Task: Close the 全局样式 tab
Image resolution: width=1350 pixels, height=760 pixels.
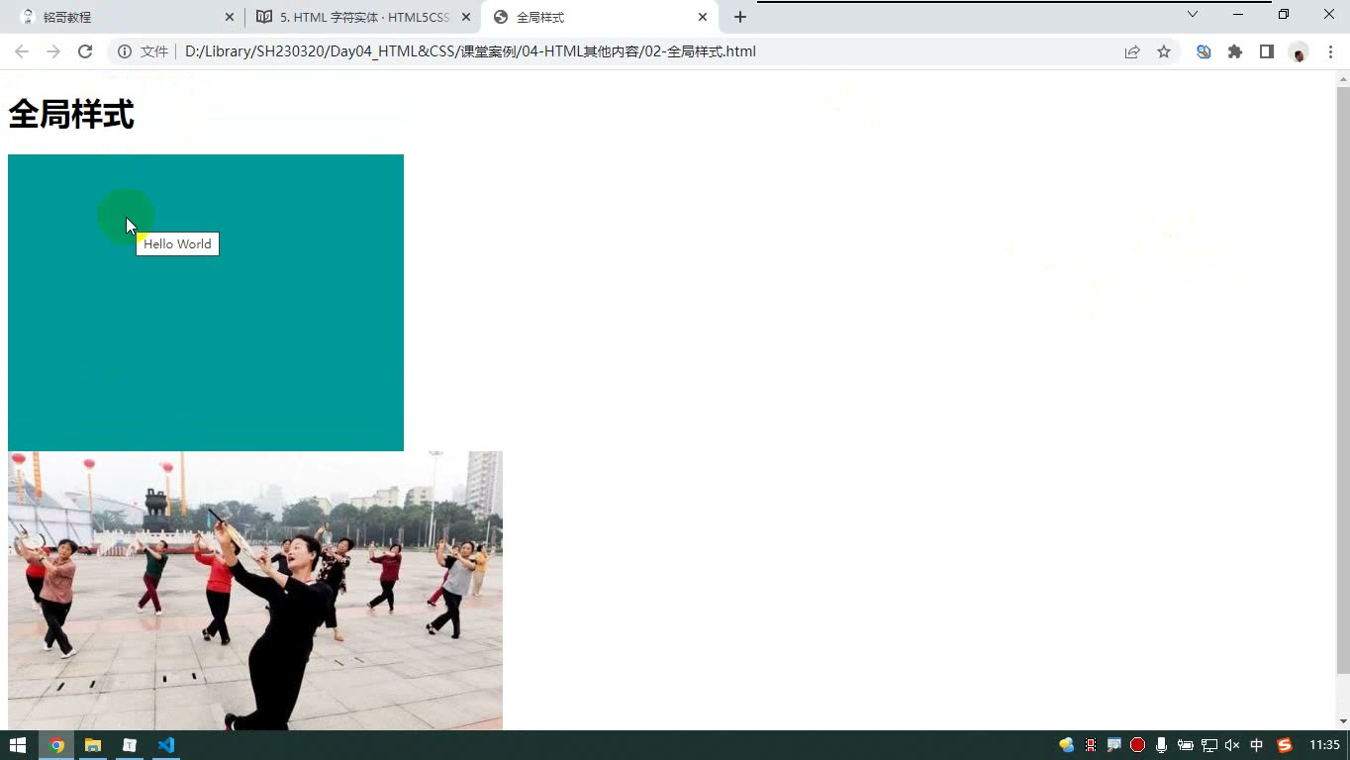Action: click(703, 17)
